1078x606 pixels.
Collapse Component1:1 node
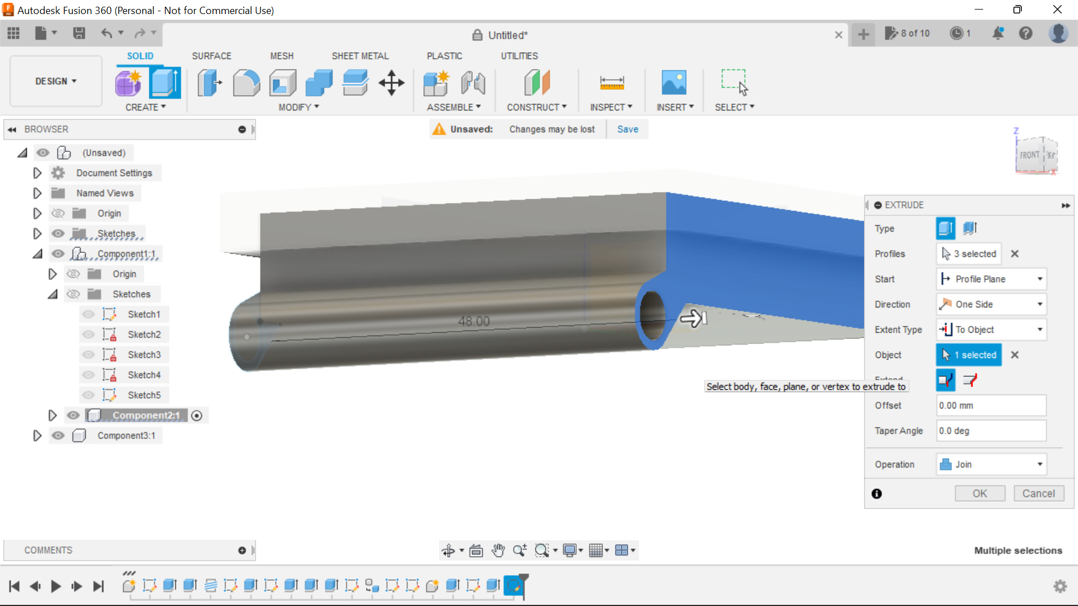coord(38,254)
